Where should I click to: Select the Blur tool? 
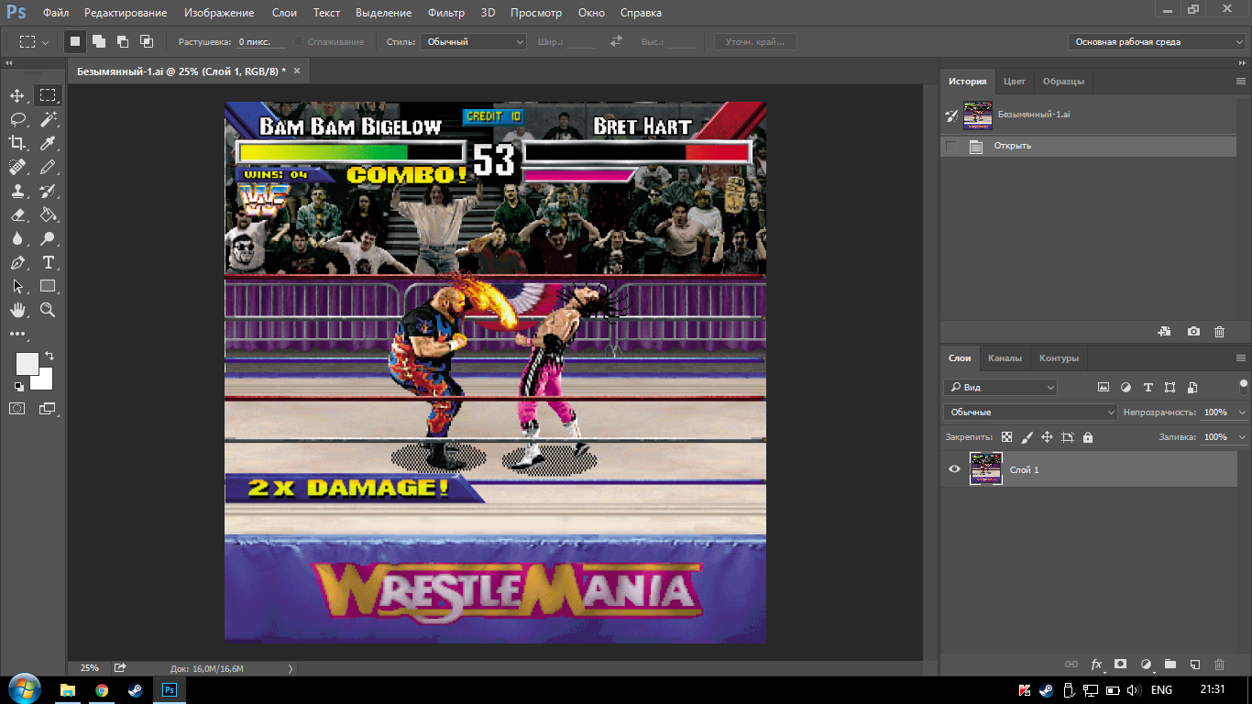tap(17, 238)
